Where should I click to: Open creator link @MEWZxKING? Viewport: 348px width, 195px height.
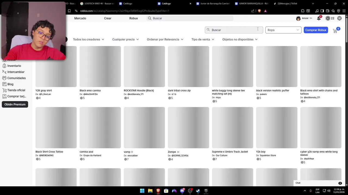(x=46, y=155)
